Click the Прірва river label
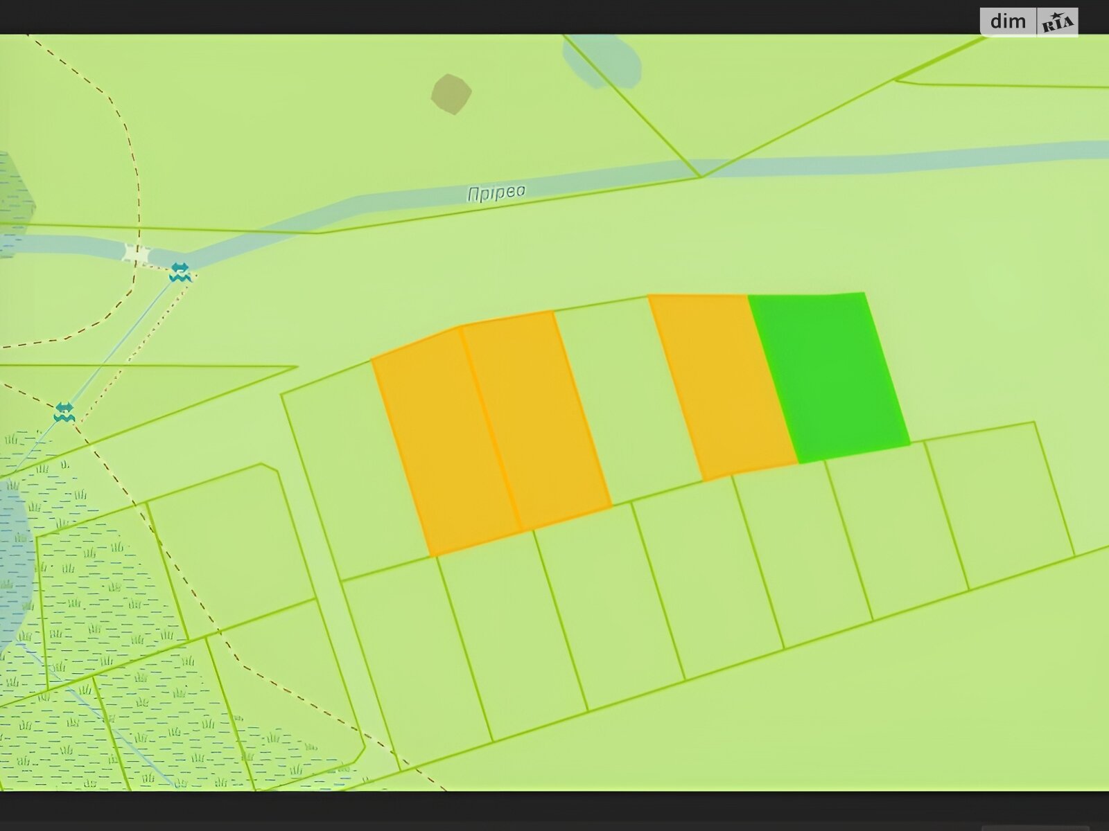 pyautogui.click(x=496, y=193)
